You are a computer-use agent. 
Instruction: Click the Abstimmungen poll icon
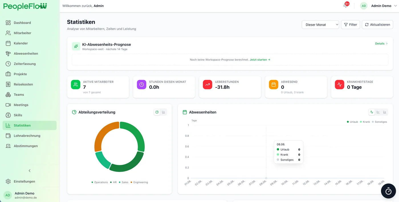[x=8, y=146]
